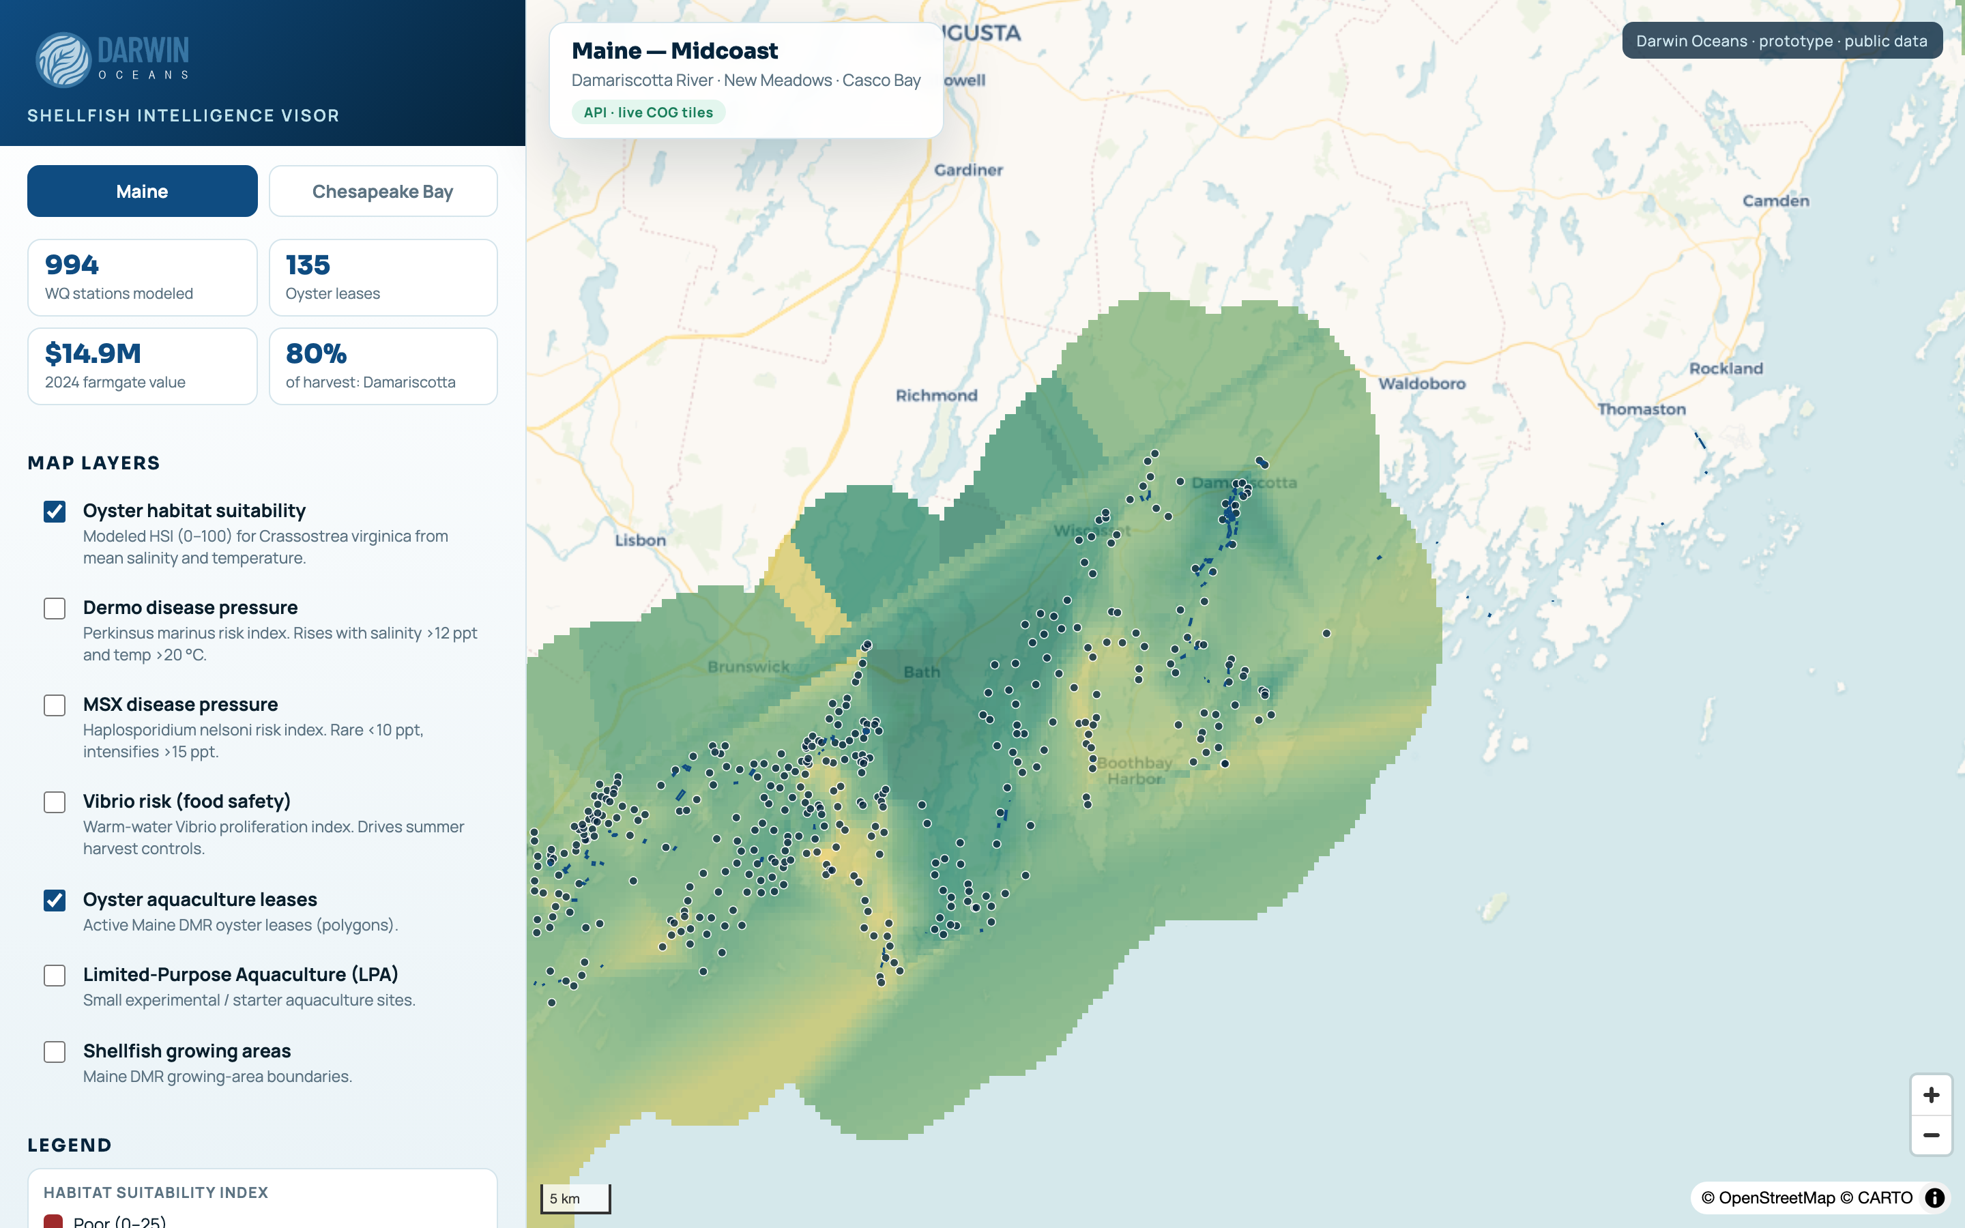Select the Maine region tab
Image resolution: width=1965 pixels, height=1228 pixels.
(x=142, y=192)
